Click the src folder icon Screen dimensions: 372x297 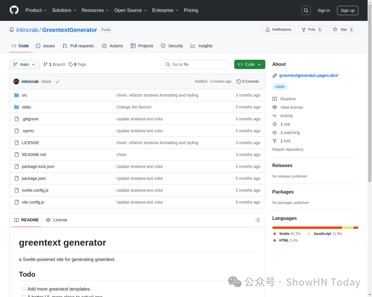(17, 95)
